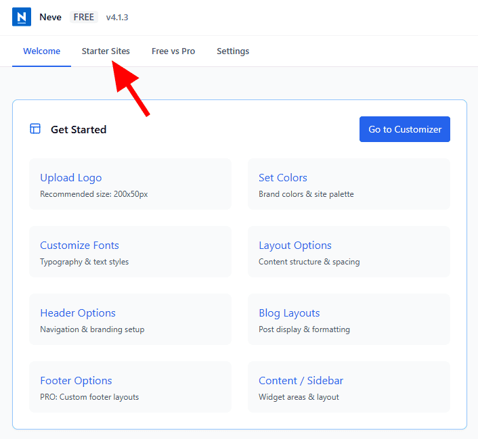
Task: Select the Header Options card
Action: [x=130, y=320]
